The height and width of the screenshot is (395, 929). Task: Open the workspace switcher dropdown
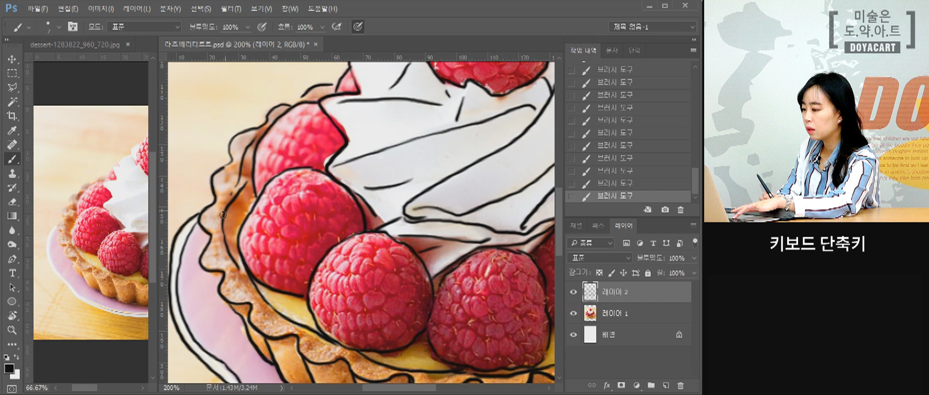click(653, 27)
